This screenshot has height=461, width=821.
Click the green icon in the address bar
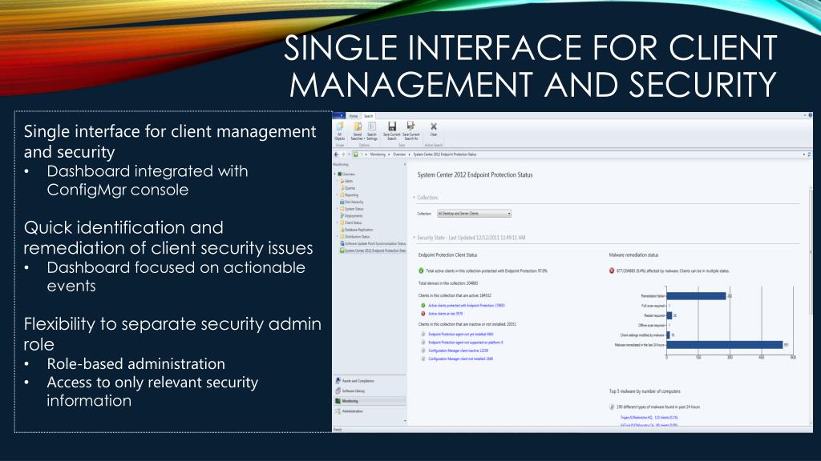pyautogui.click(x=355, y=154)
